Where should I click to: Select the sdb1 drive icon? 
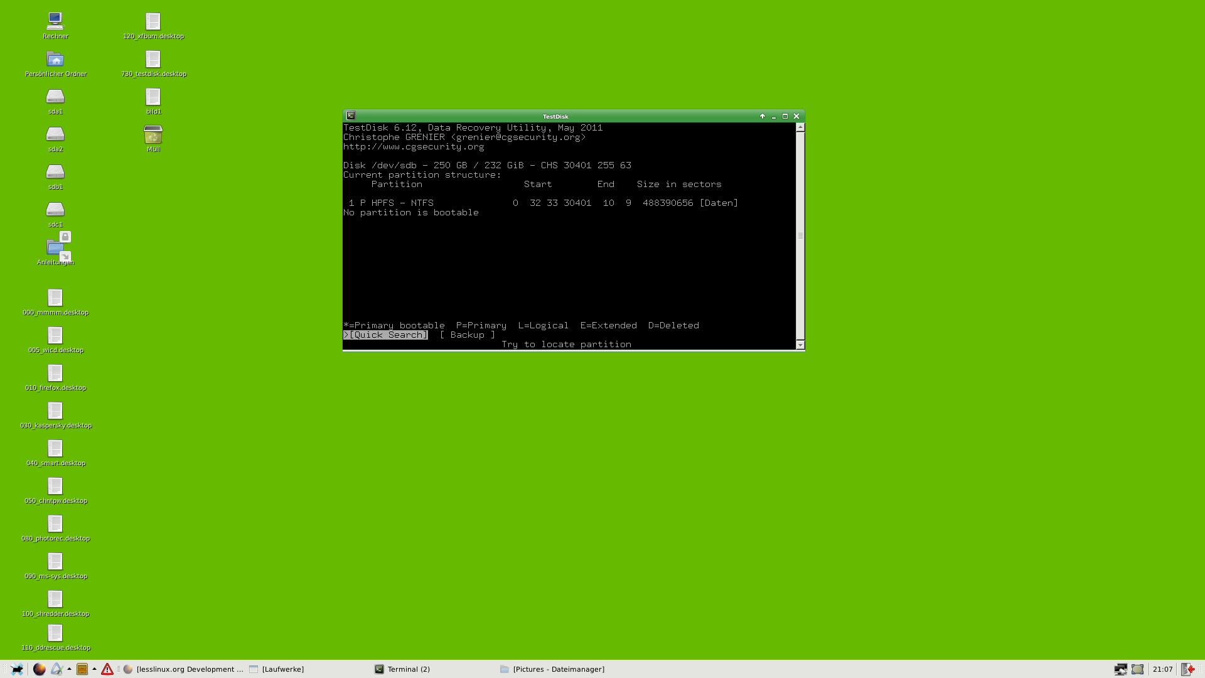(x=55, y=172)
